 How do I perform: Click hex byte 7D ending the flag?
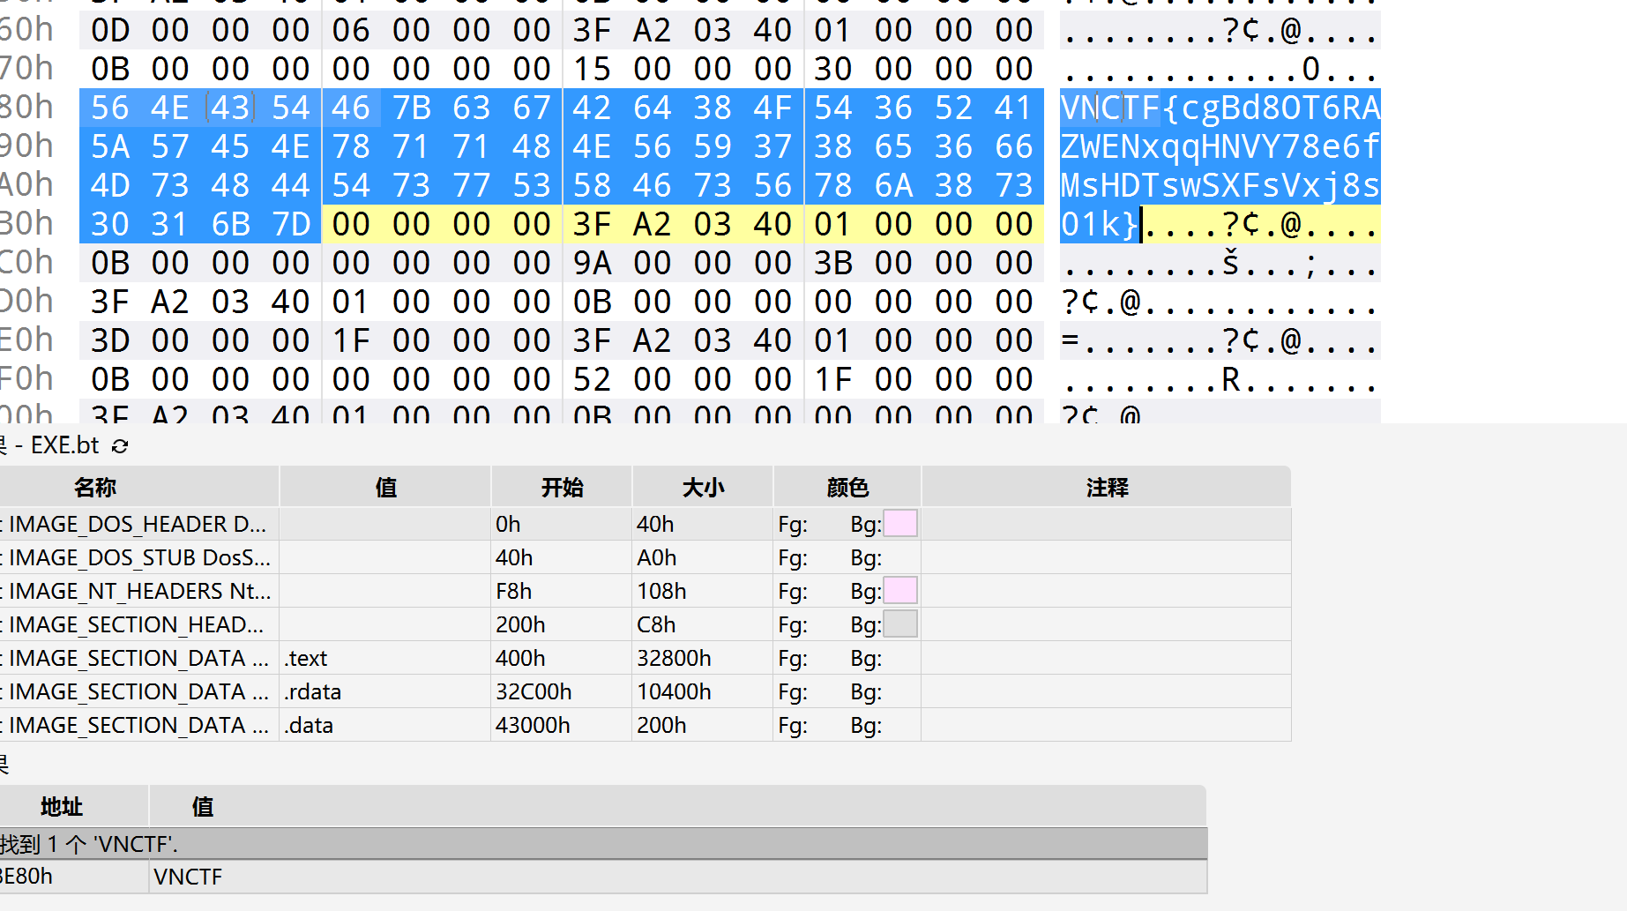click(x=291, y=224)
